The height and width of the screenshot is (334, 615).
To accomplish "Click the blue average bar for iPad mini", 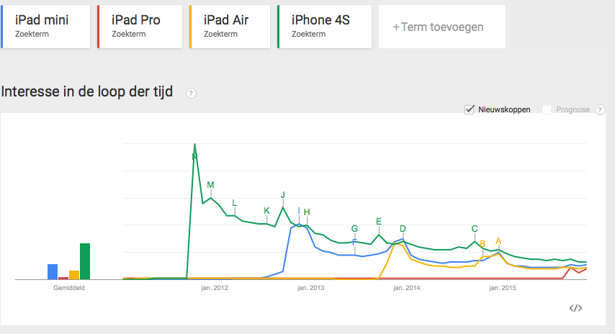I will [52, 271].
